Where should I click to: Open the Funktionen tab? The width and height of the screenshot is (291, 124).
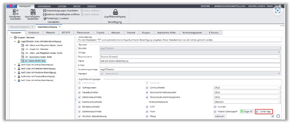(34, 32)
